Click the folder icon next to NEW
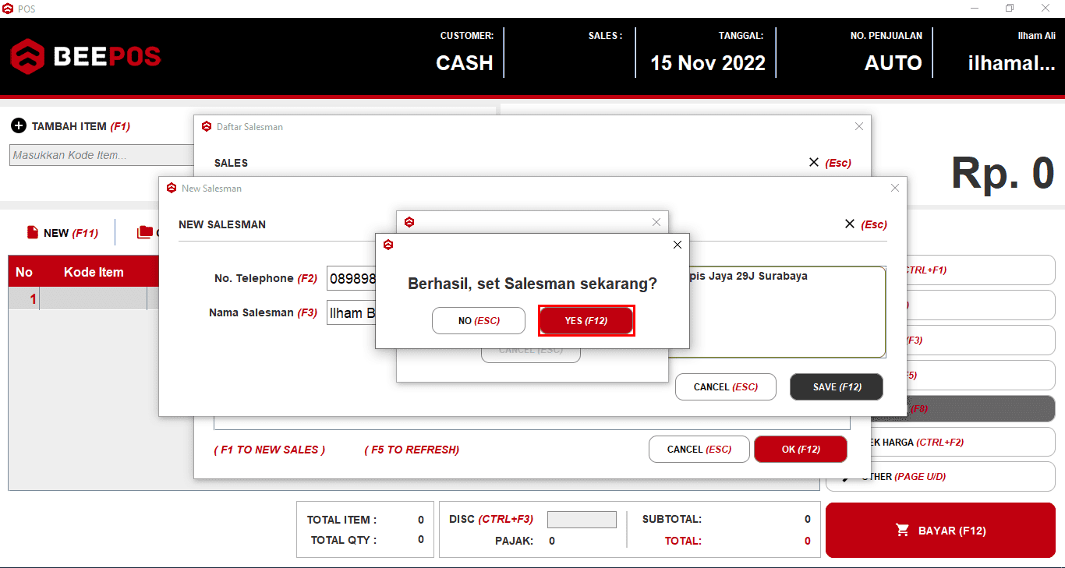This screenshot has height=568, width=1065. point(144,232)
